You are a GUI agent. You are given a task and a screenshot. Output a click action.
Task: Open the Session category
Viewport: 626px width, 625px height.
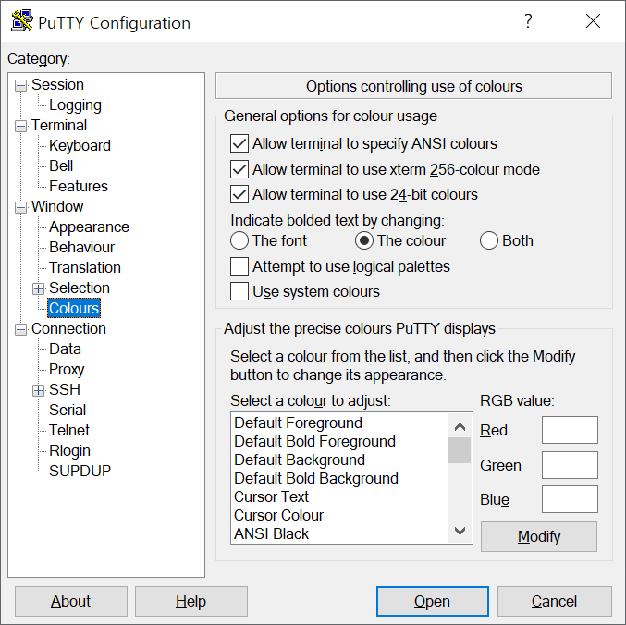click(x=57, y=85)
